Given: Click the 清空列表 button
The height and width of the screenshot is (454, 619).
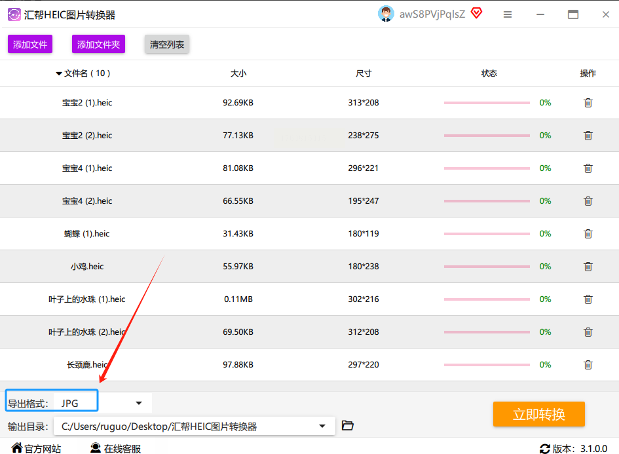Looking at the screenshot, I should click(167, 45).
